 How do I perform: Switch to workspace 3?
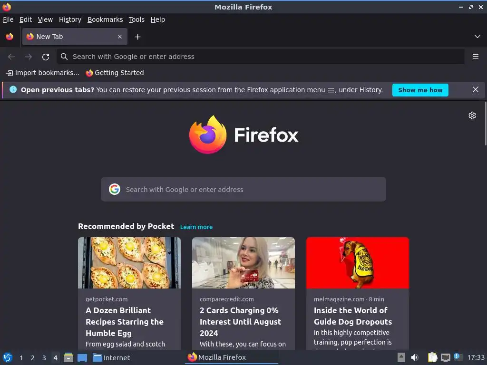[x=44, y=358]
